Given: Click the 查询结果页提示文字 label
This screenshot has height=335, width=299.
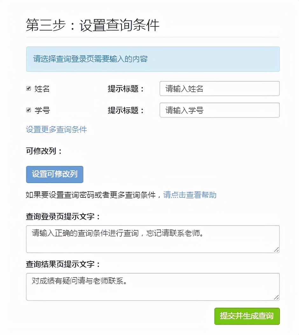Looking at the screenshot, I should (63, 264).
